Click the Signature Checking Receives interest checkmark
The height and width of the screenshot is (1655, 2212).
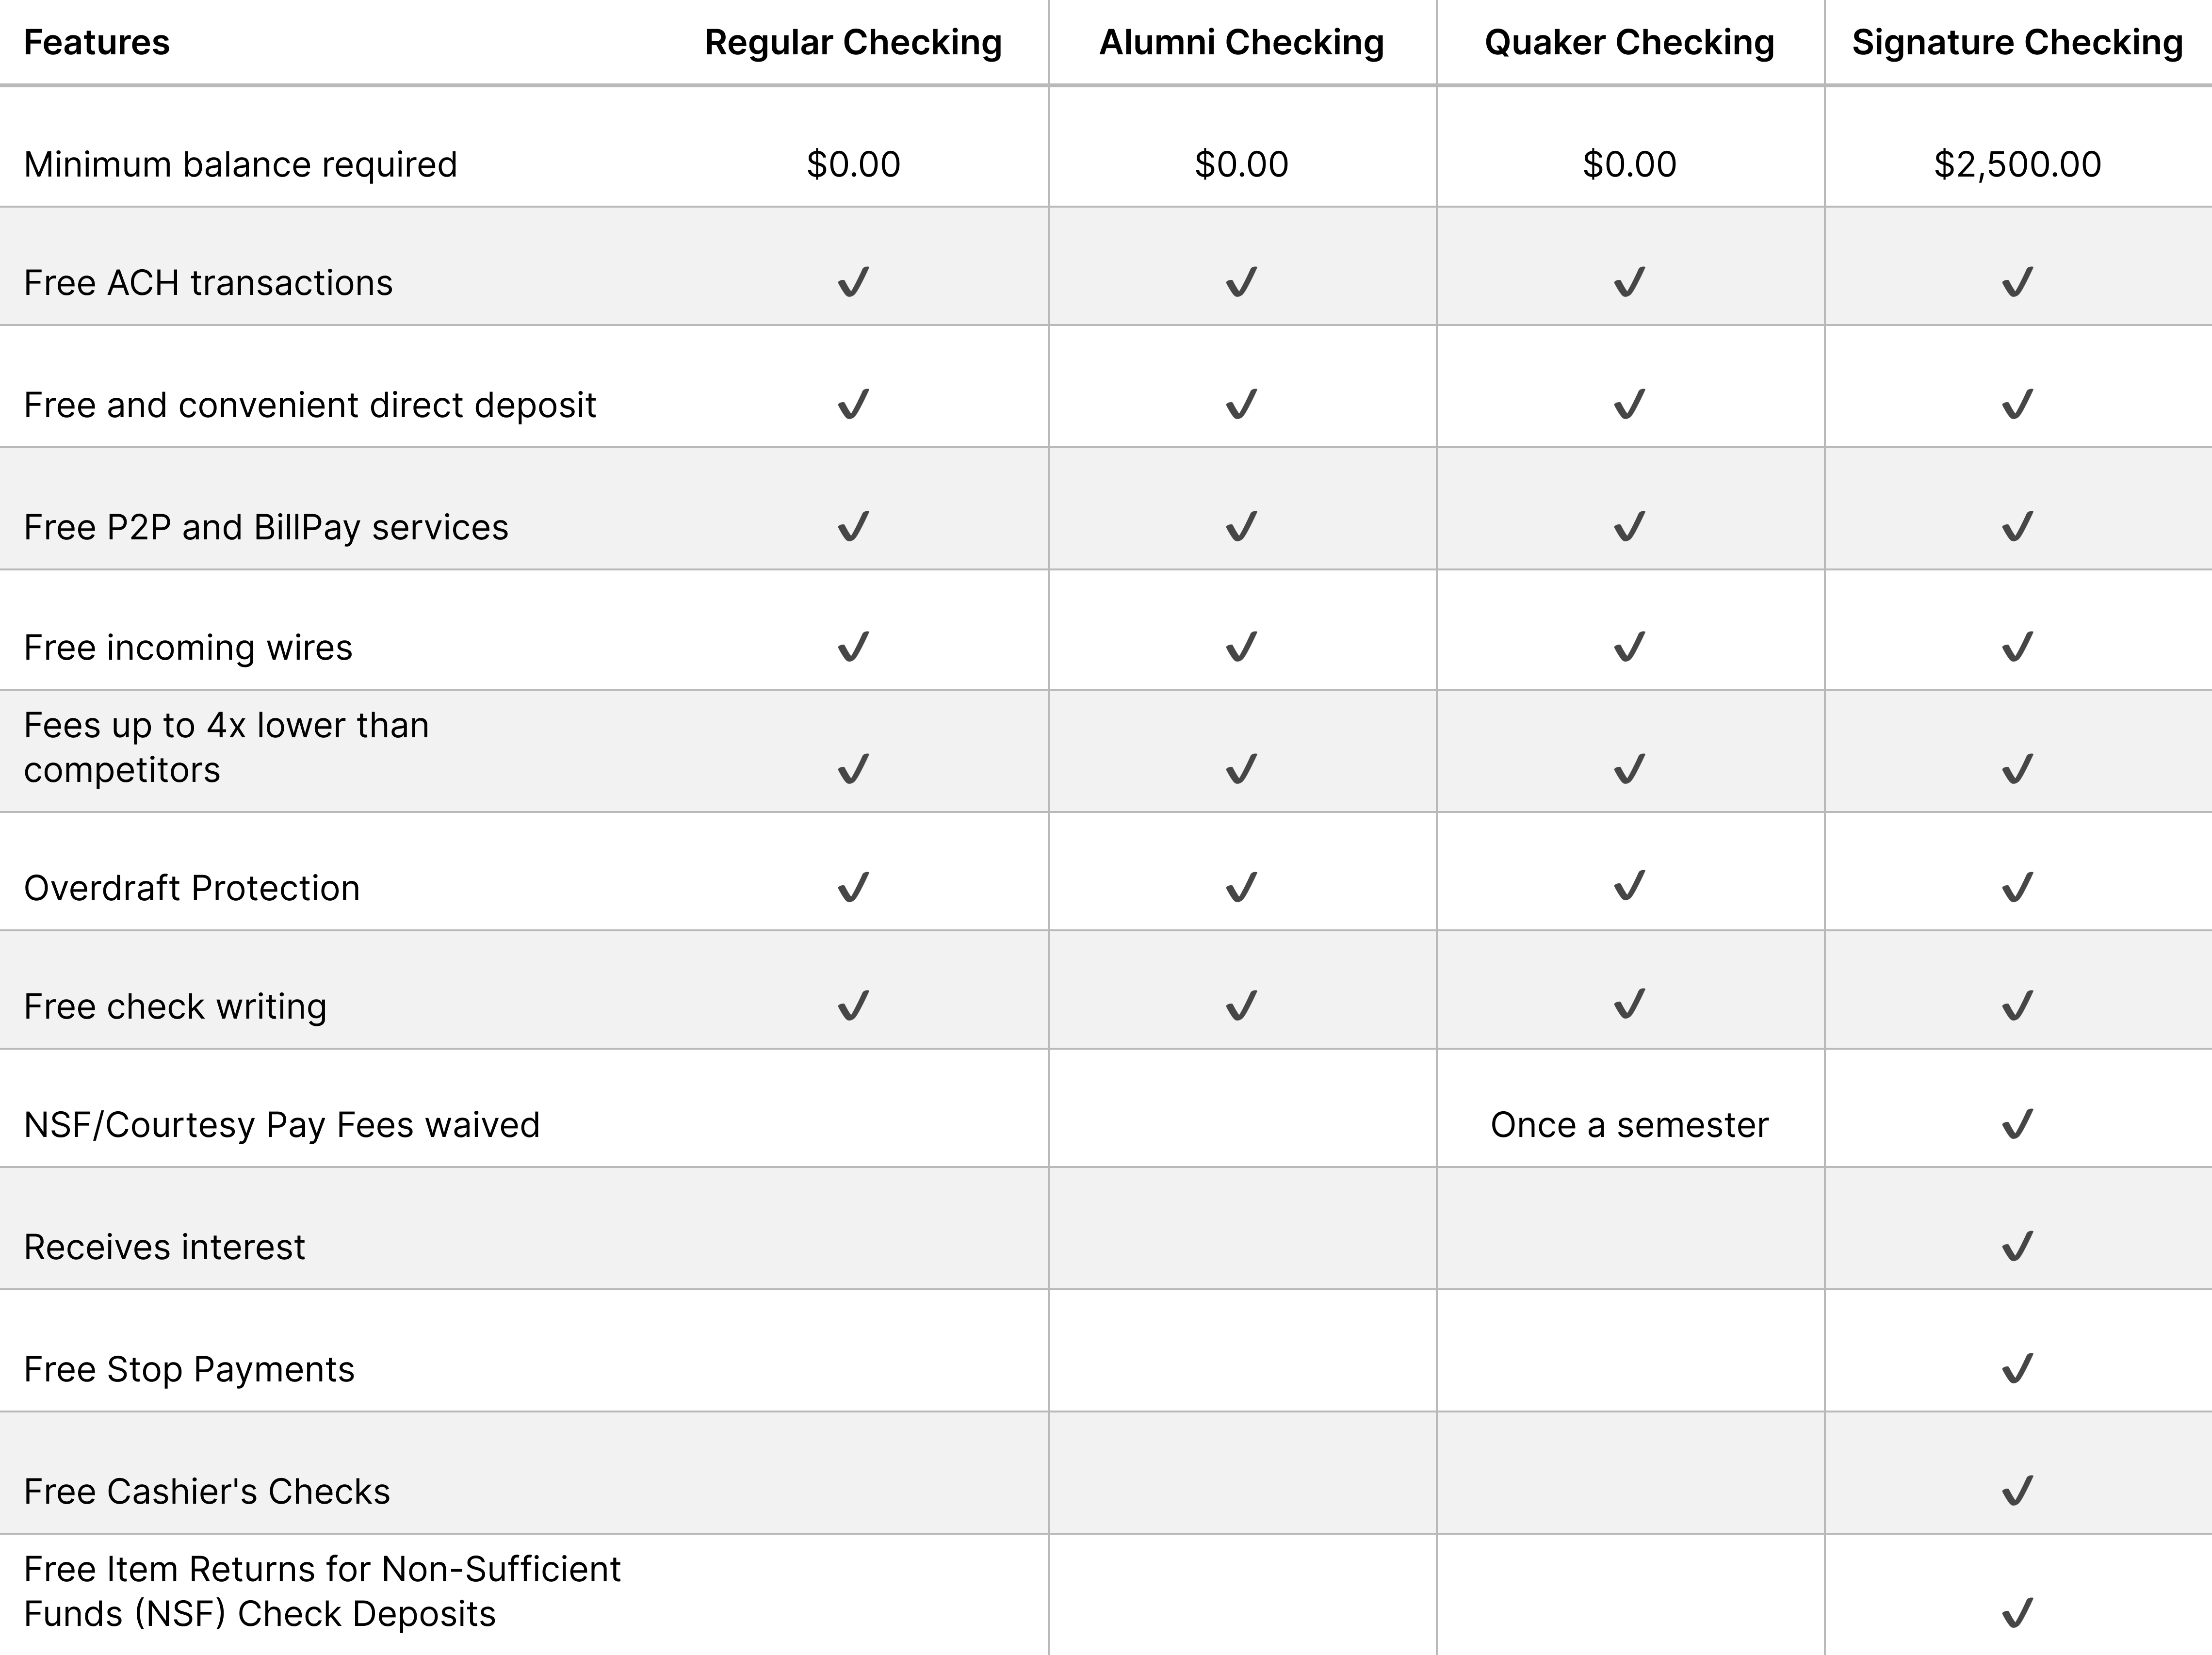click(2017, 1246)
